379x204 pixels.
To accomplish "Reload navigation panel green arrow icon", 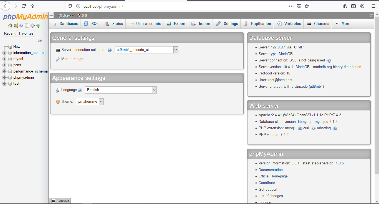I will [38, 25].
